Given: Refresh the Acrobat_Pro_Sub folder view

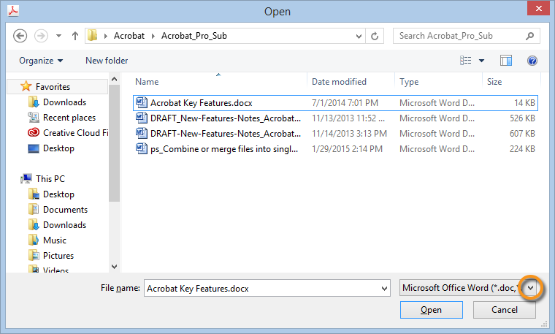Looking at the screenshot, I should (x=375, y=35).
